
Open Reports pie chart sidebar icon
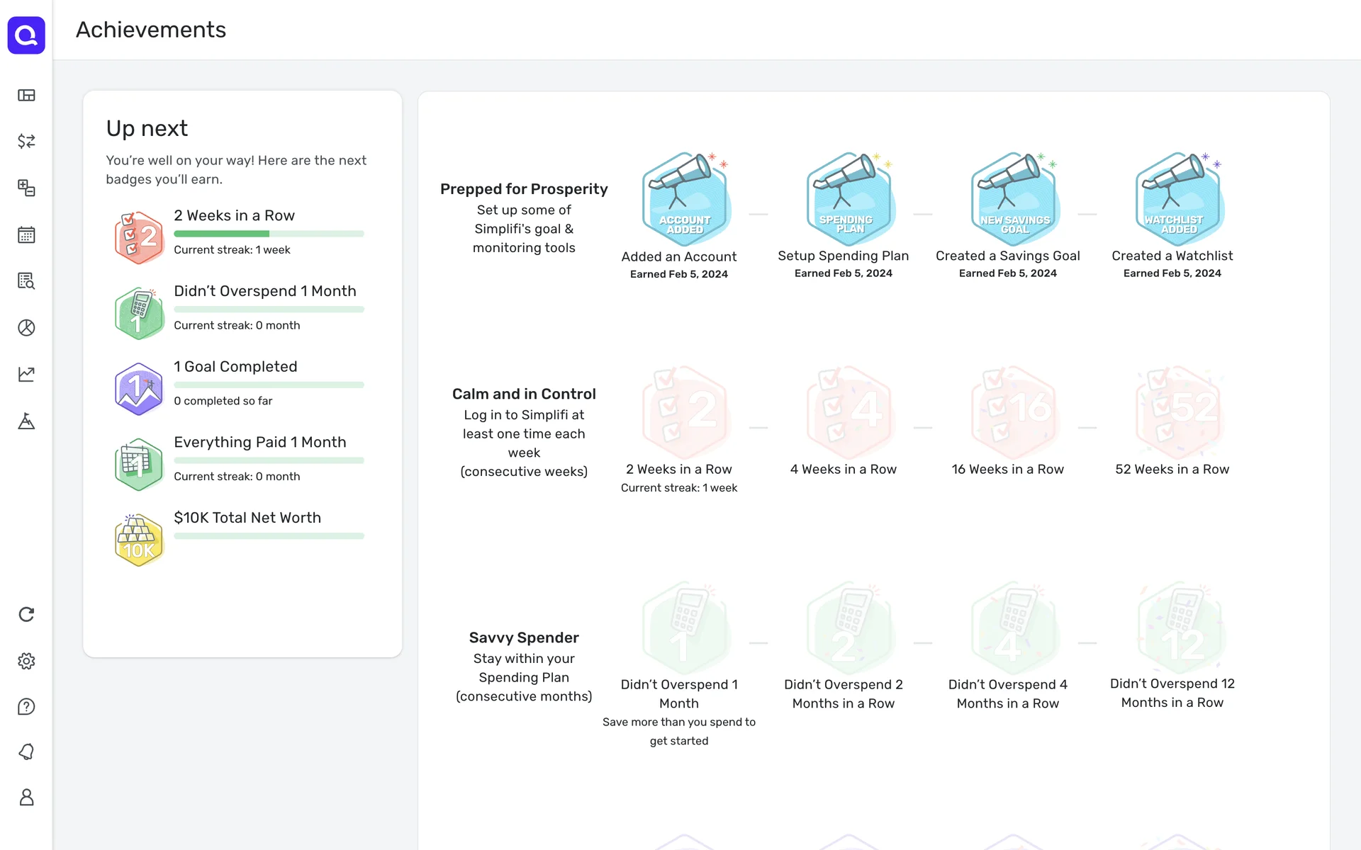(26, 327)
